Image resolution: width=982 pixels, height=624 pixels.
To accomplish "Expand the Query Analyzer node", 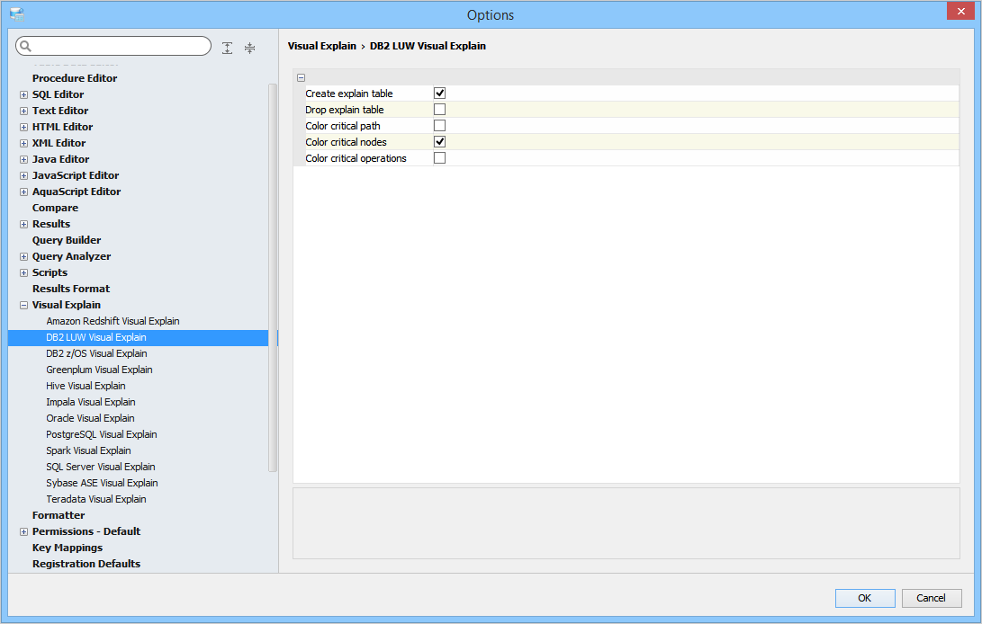I will coord(23,256).
